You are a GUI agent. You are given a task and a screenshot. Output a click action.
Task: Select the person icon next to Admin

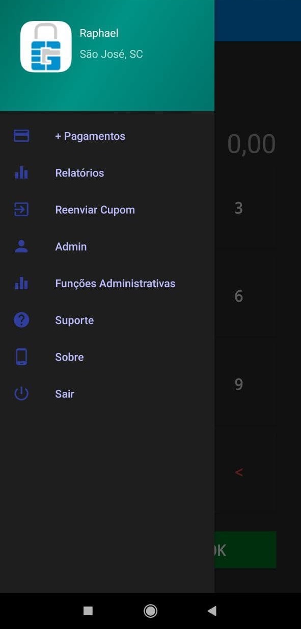[x=21, y=246]
